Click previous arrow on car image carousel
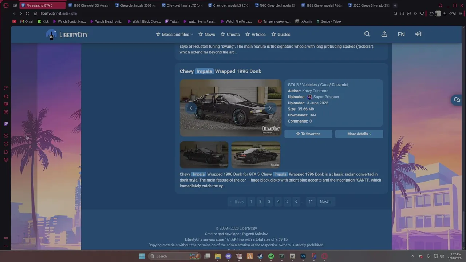466x262 pixels. click(191, 108)
